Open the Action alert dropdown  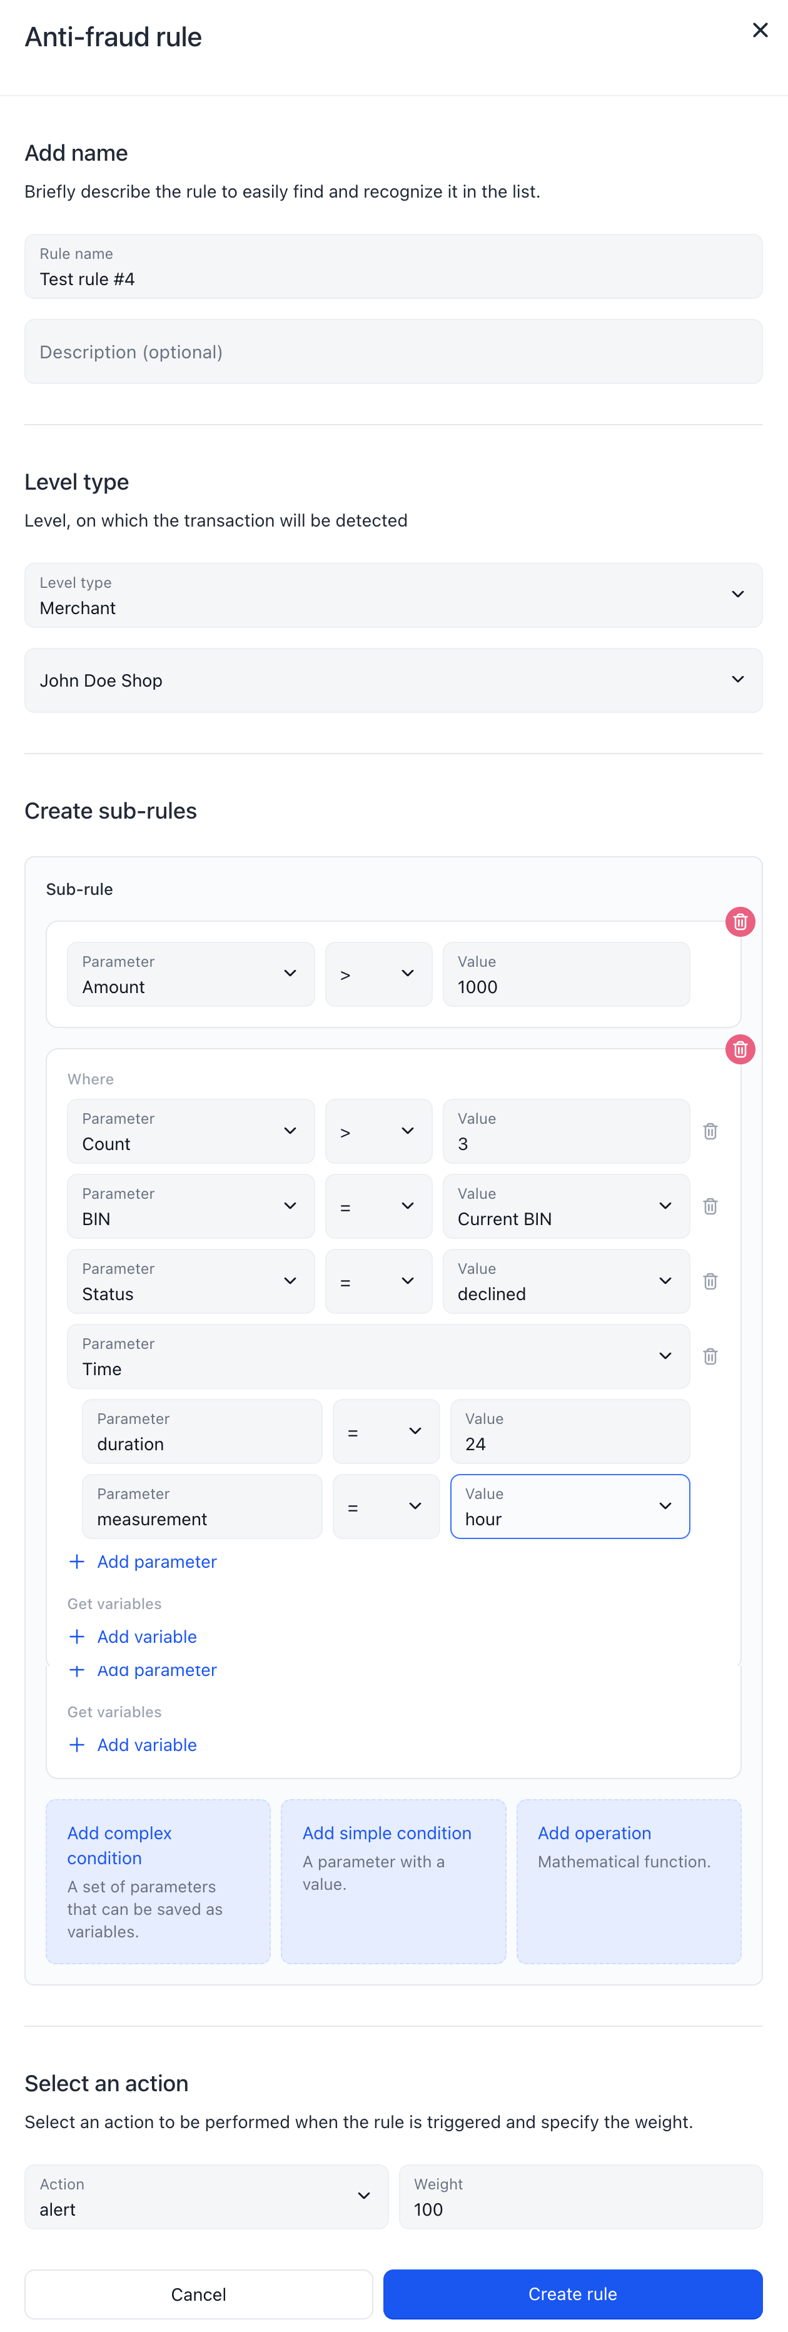[206, 2196]
